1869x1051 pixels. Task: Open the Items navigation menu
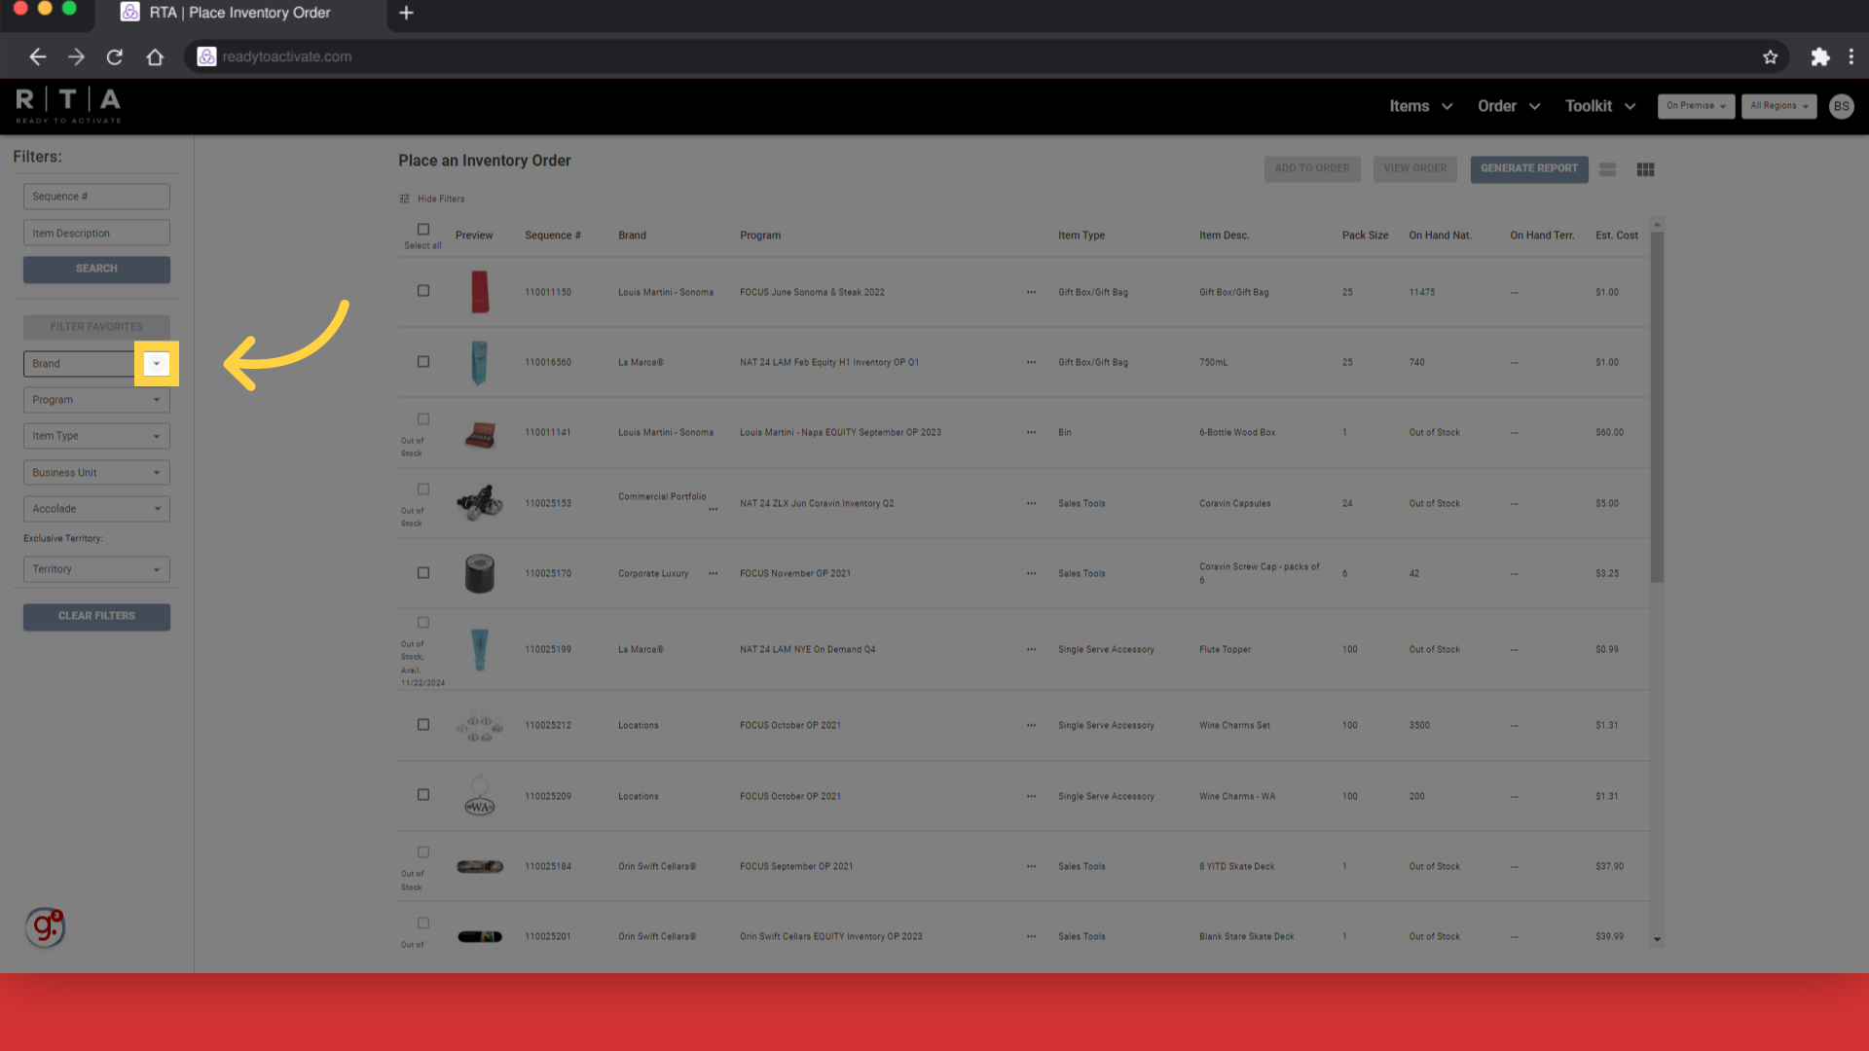click(x=1420, y=106)
